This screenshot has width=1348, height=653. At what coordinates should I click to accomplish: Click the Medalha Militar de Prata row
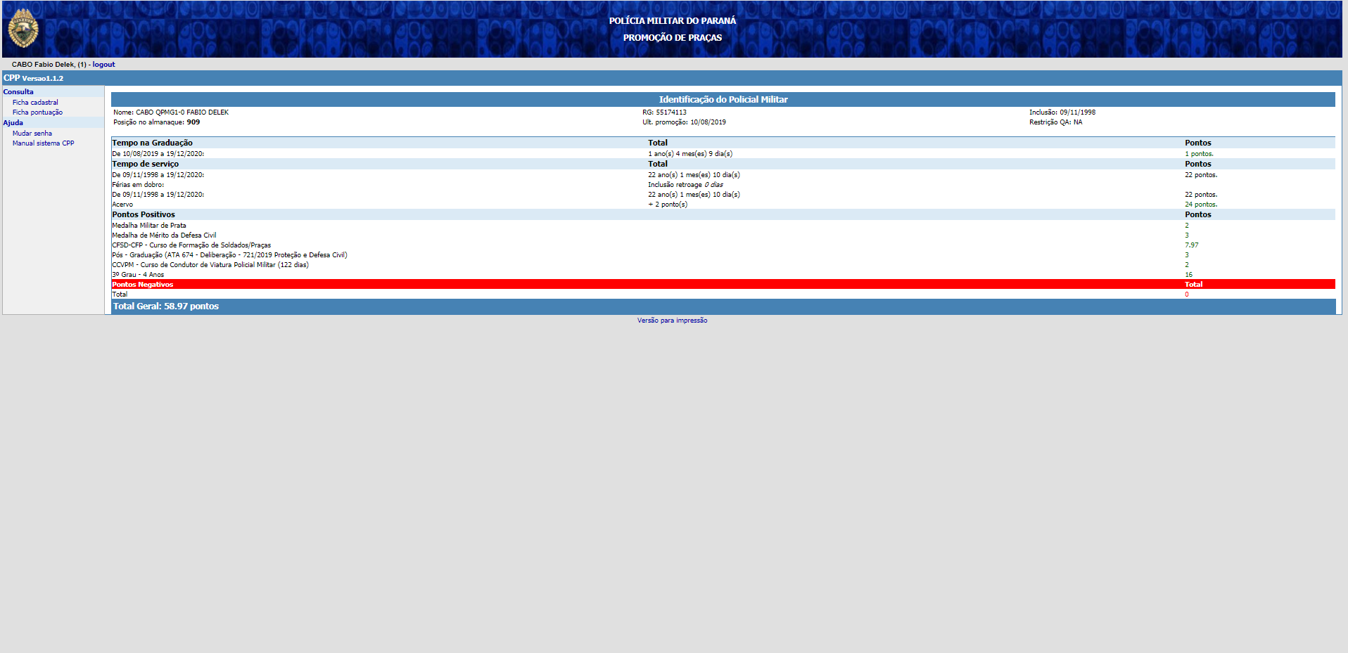click(149, 226)
